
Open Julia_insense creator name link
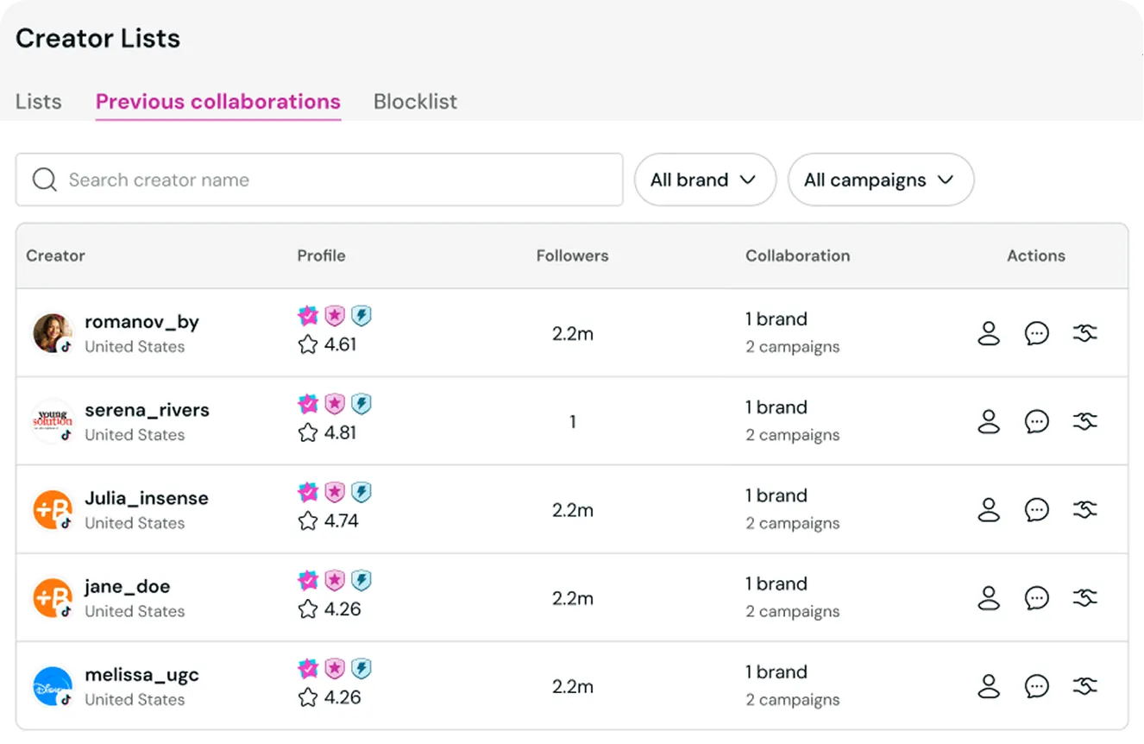click(x=147, y=498)
